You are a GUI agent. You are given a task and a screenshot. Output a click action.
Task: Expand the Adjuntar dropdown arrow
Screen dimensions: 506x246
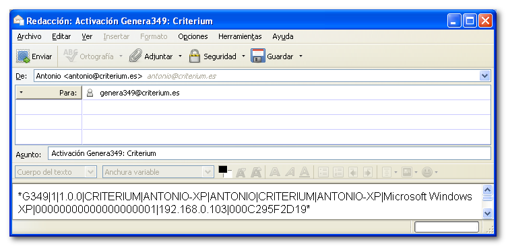coord(180,56)
